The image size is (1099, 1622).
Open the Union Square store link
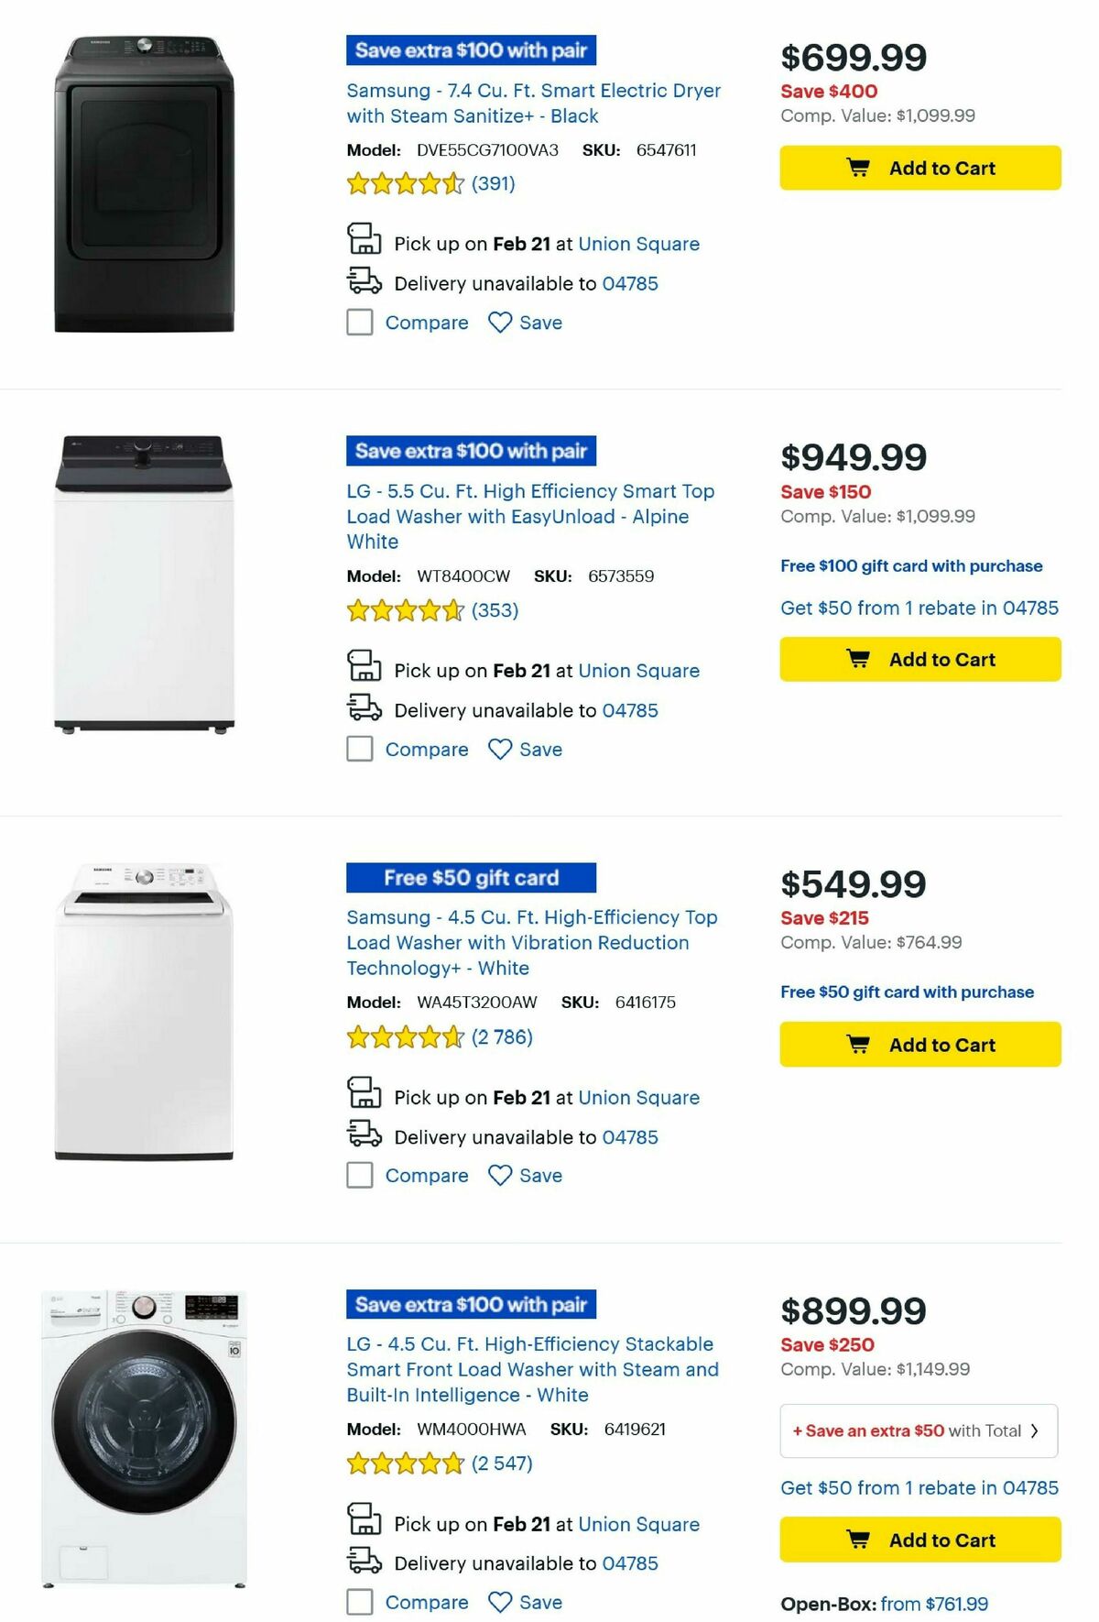coord(639,244)
